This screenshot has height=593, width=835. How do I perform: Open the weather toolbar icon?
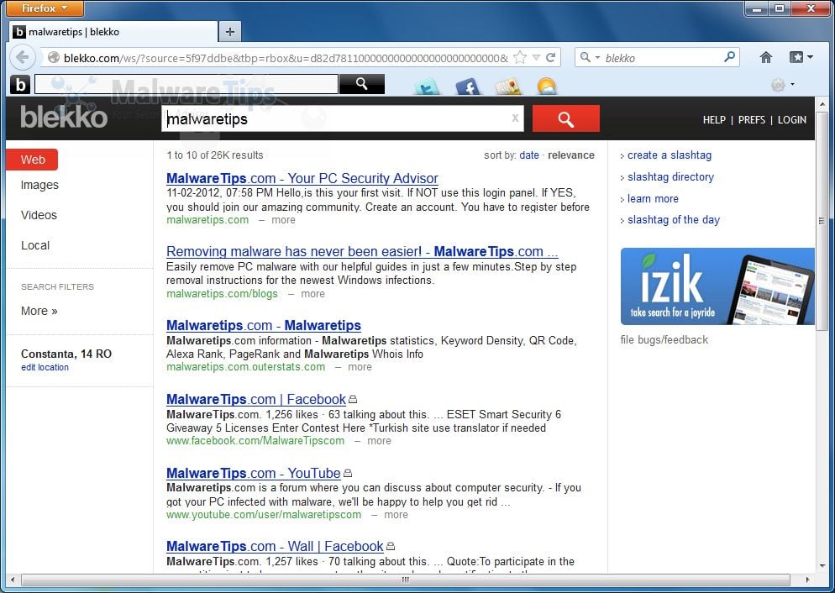(547, 87)
